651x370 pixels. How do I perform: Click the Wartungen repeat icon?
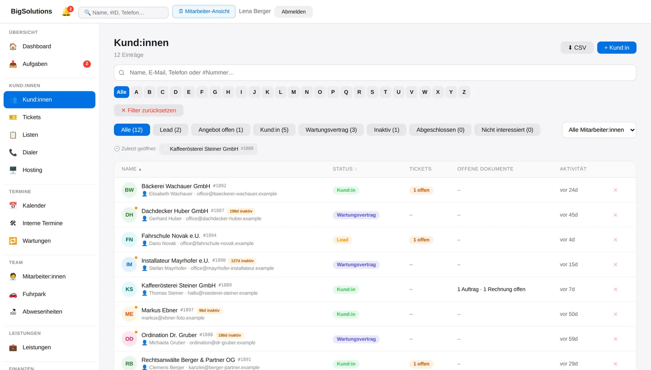pos(13,241)
